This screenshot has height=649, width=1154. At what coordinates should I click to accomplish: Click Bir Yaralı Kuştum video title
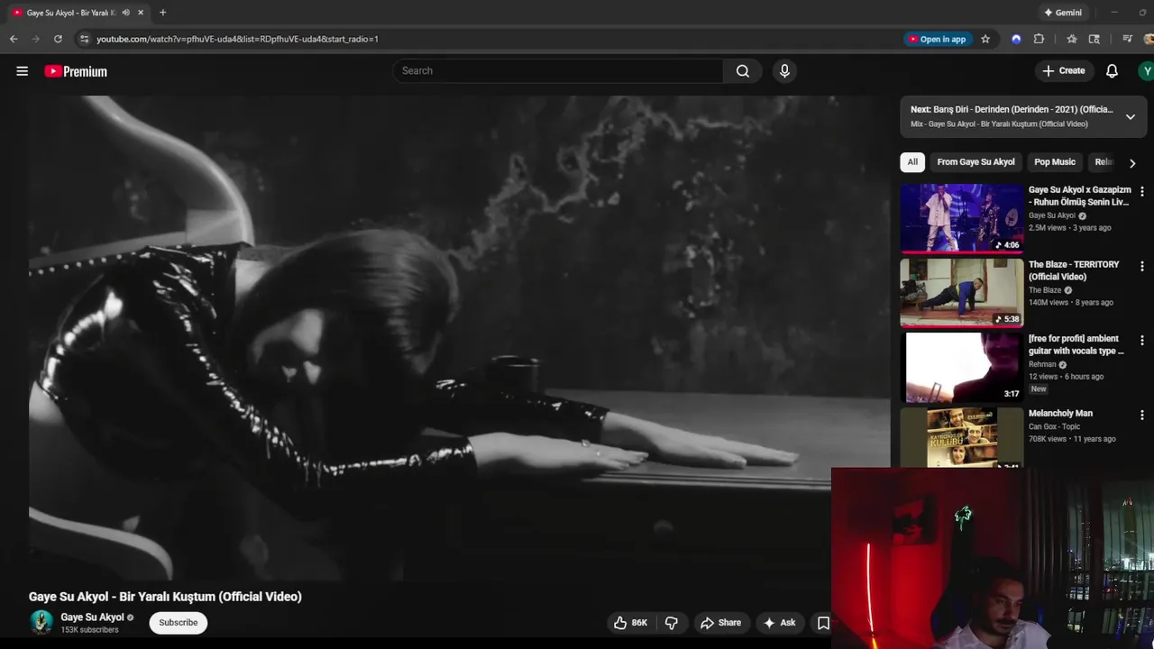coord(165,597)
